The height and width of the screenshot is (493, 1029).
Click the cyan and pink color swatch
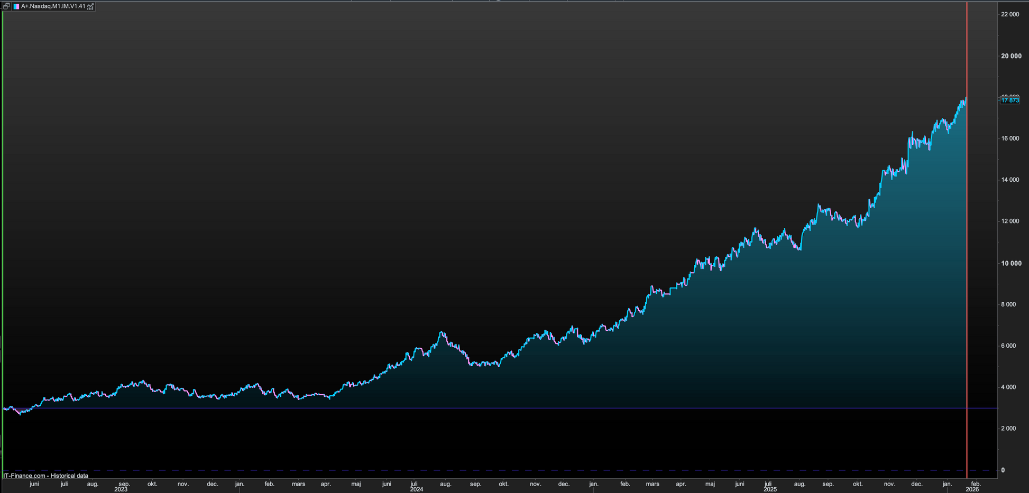pos(16,6)
